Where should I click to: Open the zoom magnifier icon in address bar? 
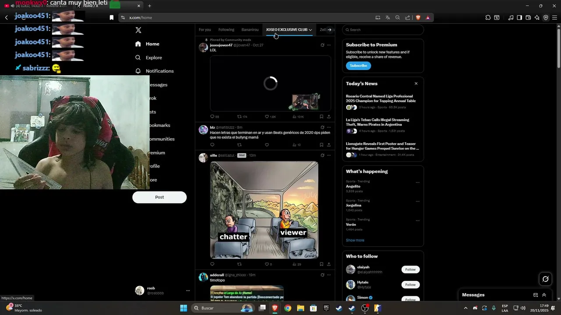pos(398,17)
